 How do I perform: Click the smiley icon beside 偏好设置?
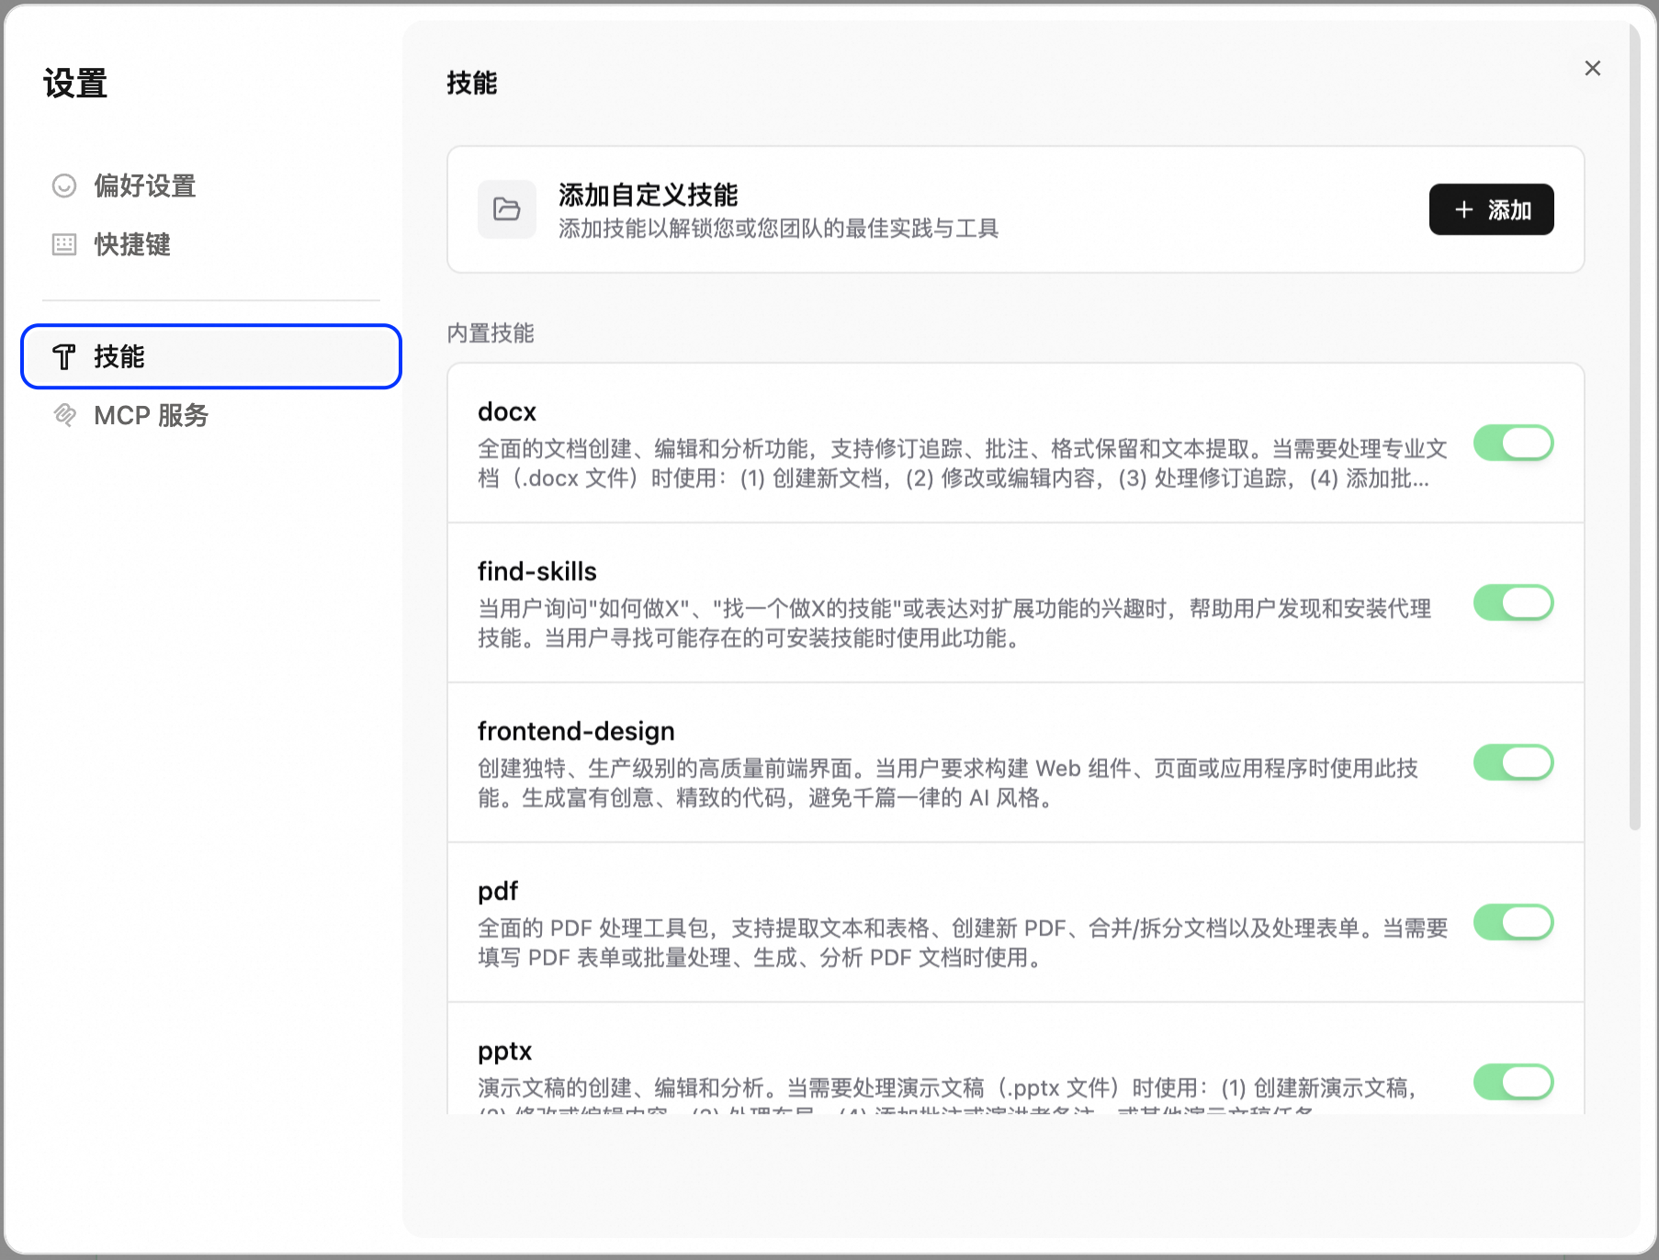pos(64,186)
